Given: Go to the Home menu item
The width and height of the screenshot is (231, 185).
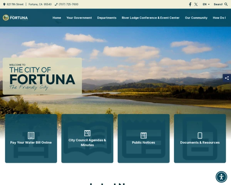Looking at the screenshot, I should click(x=57, y=18).
